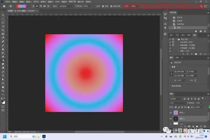Screen dimensions: 210x140
Task: Toggle checkmark for 淡出效果 action
Action: tap(170, 42)
